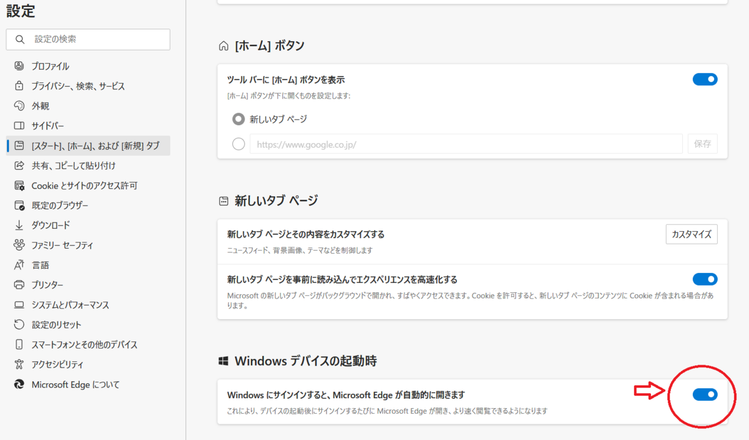Click the profile icon in sidebar

click(x=19, y=66)
